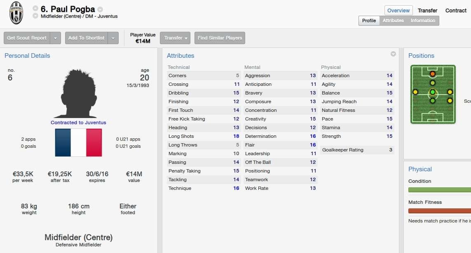Switch to the Information sub-tab
Viewport: 471px width, 253px height.
pos(423,21)
